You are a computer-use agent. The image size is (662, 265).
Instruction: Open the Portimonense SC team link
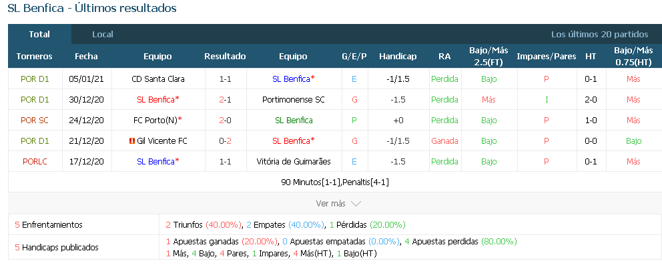click(x=294, y=100)
